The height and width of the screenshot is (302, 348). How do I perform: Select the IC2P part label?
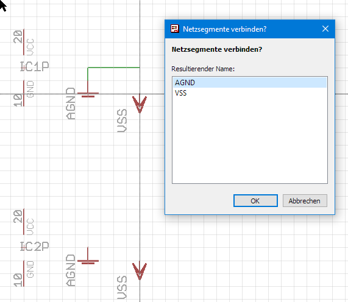click(x=35, y=247)
